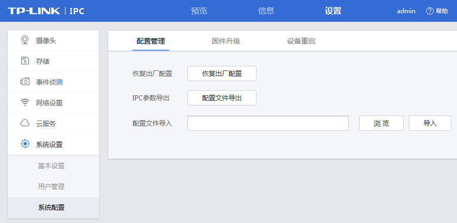Click the camera icon in sidebar
The width and height of the screenshot is (457, 223).
point(24,40)
